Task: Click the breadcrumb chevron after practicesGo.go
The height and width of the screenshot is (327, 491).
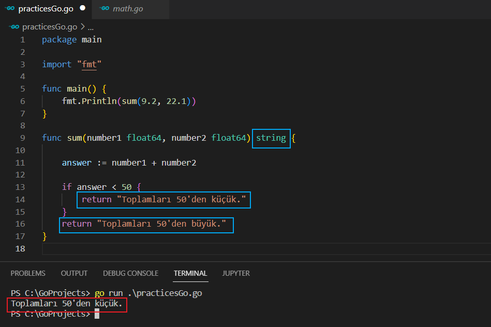Action: pyautogui.click(x=82, y=27)
